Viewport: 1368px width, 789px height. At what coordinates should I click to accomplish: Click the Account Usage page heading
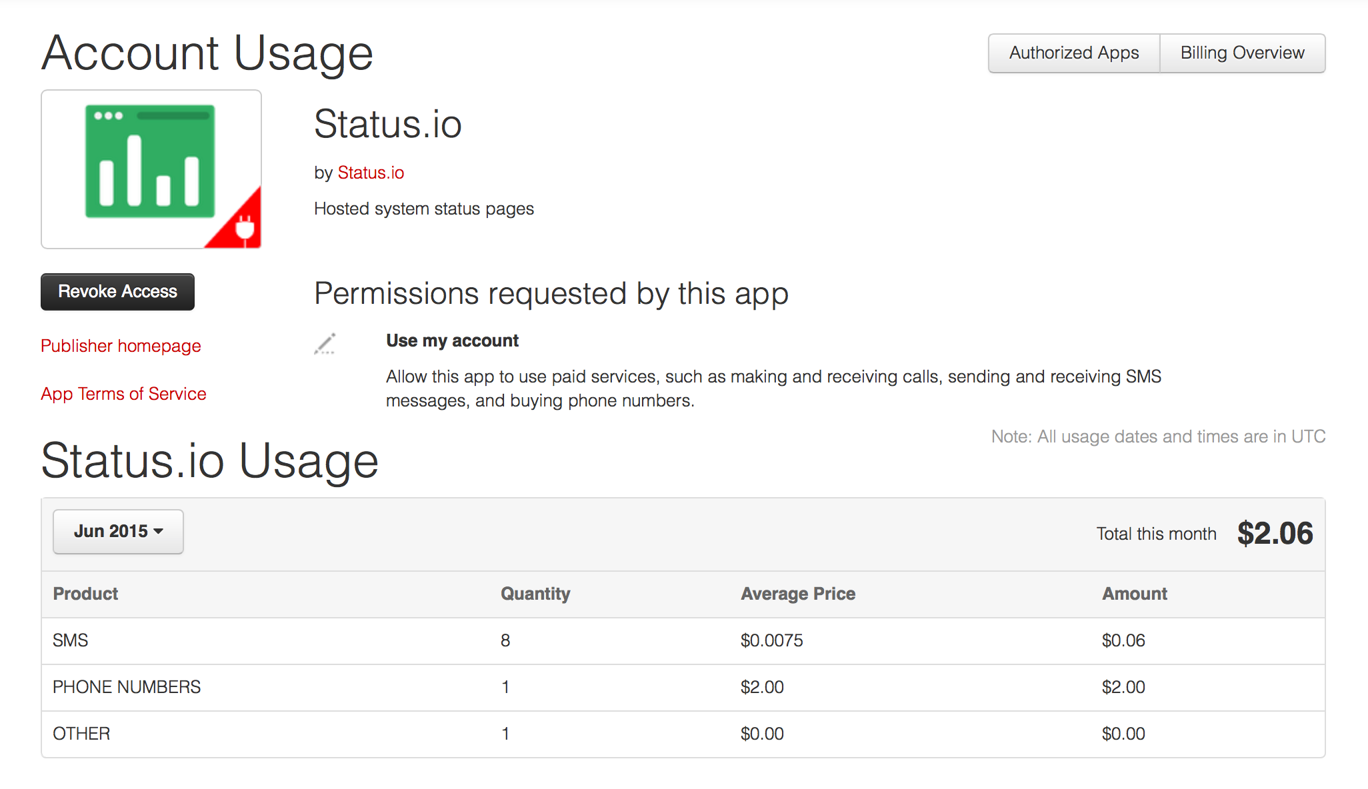coord(207,53)
